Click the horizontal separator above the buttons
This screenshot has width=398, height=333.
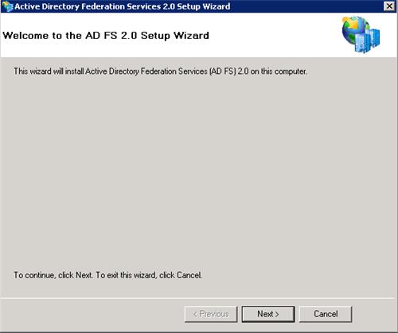point(199,298)
